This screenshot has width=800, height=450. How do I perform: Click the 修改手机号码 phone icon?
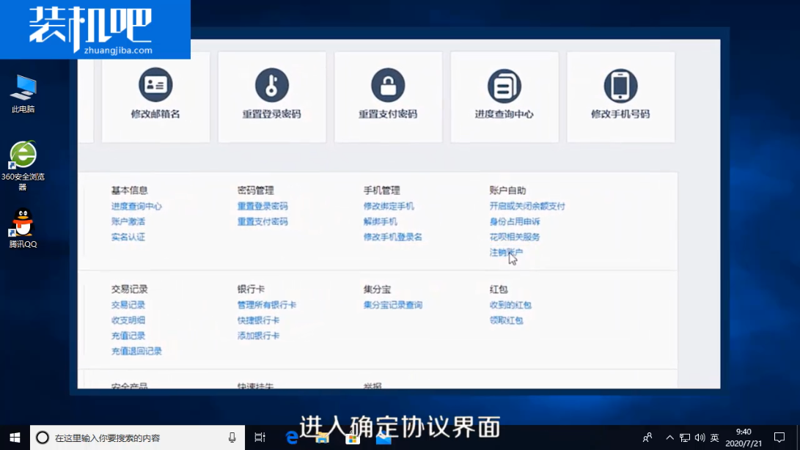click(x=620, y=86)
